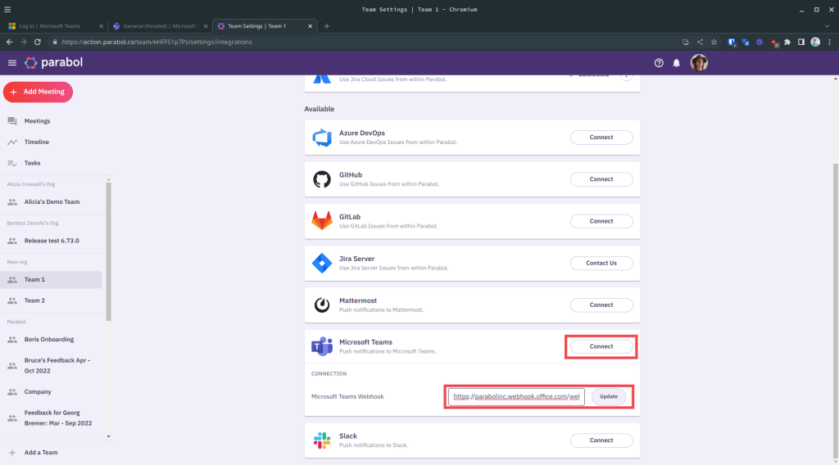This screenshot has width=839, height=465.
Task: Open the side panel browser icon
Action: [x=801, y=42]
